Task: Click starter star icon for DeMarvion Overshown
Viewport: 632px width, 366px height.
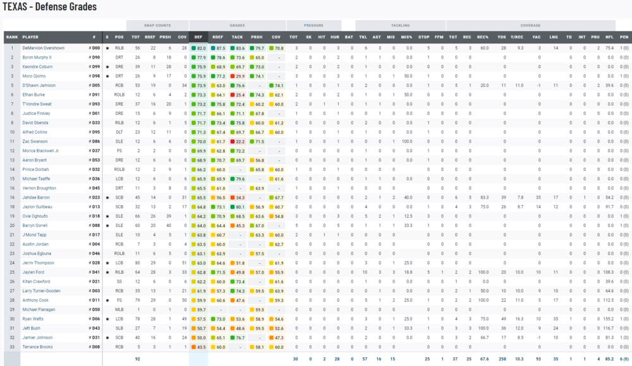Action: click(107, 48)
